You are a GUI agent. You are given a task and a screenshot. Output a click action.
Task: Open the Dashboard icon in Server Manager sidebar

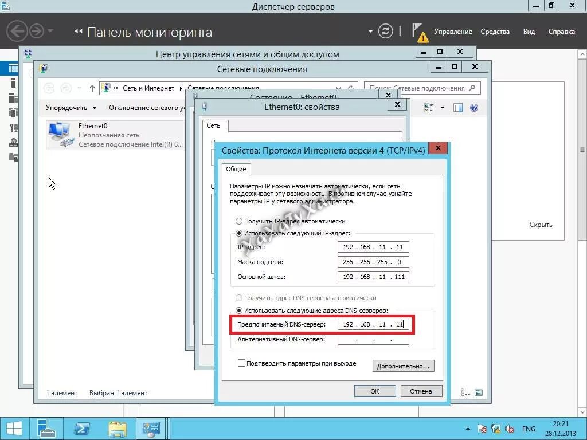click(x=14, y=68)
